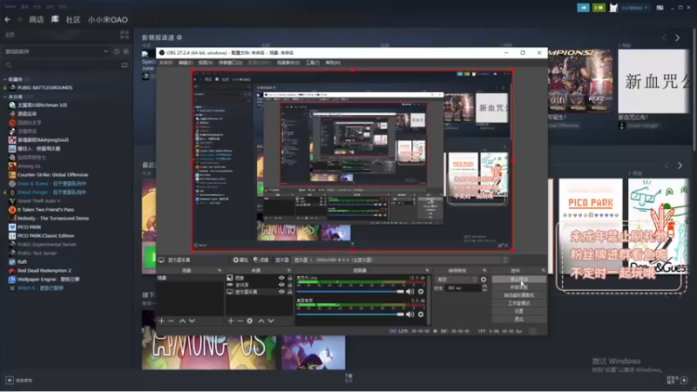Click the add-game plus icon at bottom left
The image size is (697, 392).
tap(10, 381)
